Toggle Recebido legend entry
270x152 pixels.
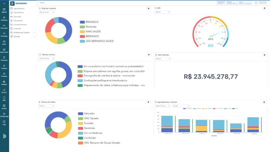(x=86, y=128)
